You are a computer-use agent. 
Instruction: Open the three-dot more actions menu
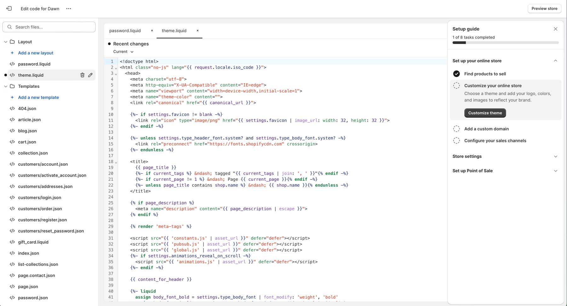tap(69, 8)
